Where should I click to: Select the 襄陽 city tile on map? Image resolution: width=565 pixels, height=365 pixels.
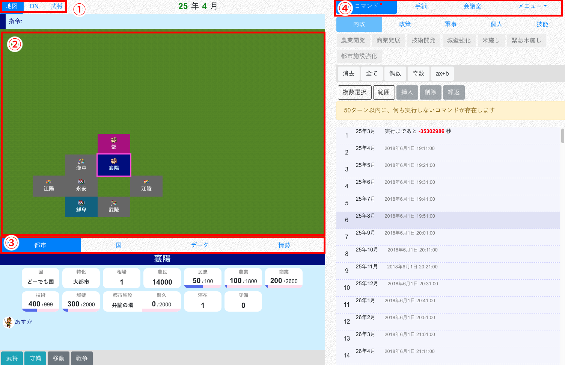114,165
